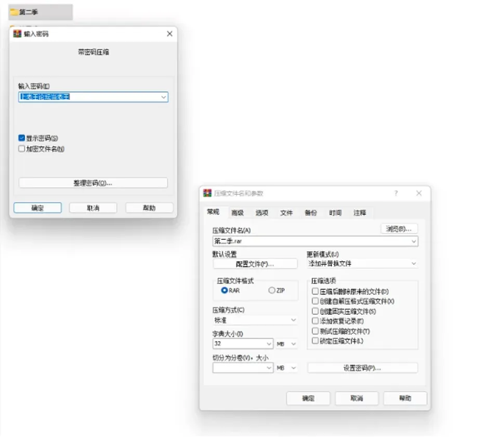Click the question mark help icon in 压缩文件名和参数
This screenshot has width=499, height=437.
tap(396, 193)
